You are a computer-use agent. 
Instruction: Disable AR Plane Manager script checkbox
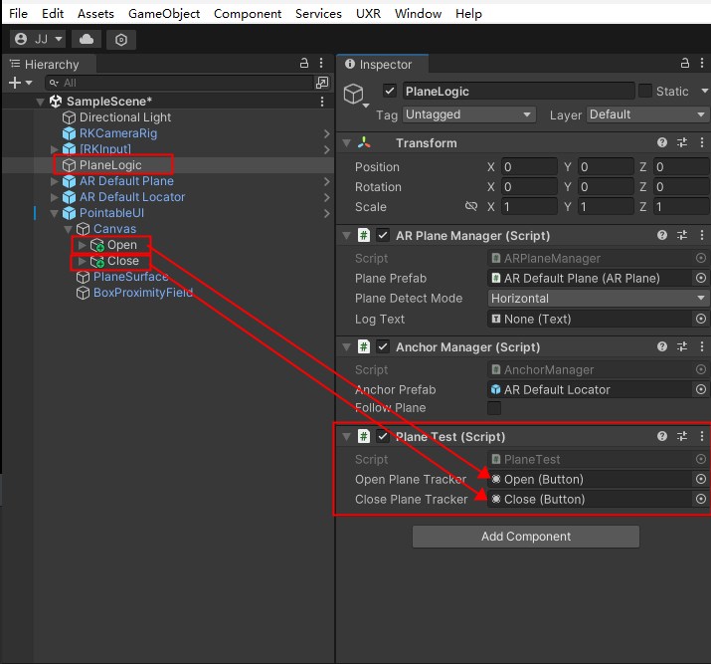[383, 235]
